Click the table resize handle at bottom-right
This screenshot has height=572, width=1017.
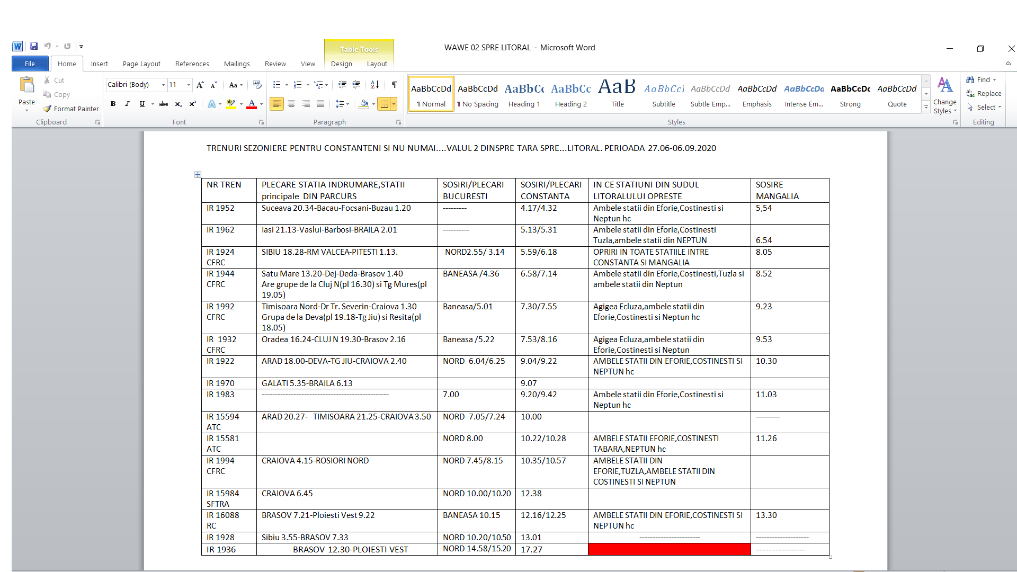coord(831,557)
